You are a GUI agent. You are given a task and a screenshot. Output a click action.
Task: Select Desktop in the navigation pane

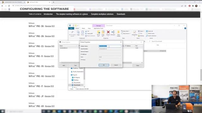[x=75, y=80]
